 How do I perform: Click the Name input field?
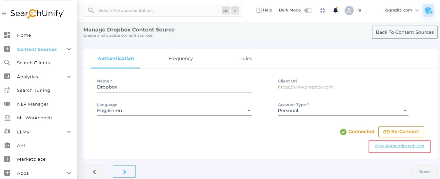[174, 87]
